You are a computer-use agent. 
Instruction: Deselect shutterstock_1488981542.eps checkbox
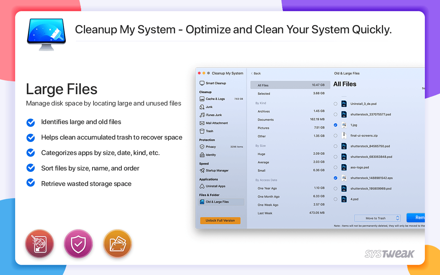[335, 178]
